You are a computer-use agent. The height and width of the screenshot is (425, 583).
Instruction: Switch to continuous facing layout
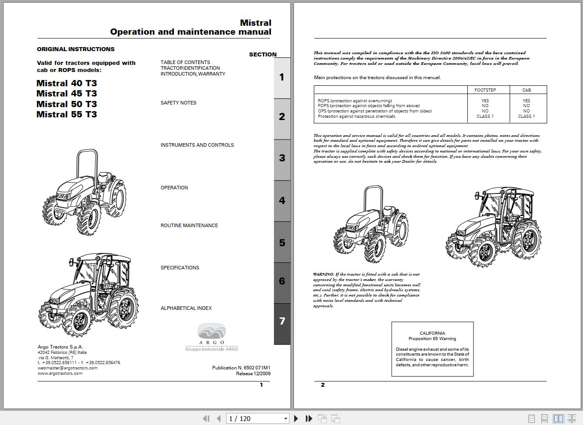pos(571,418)
